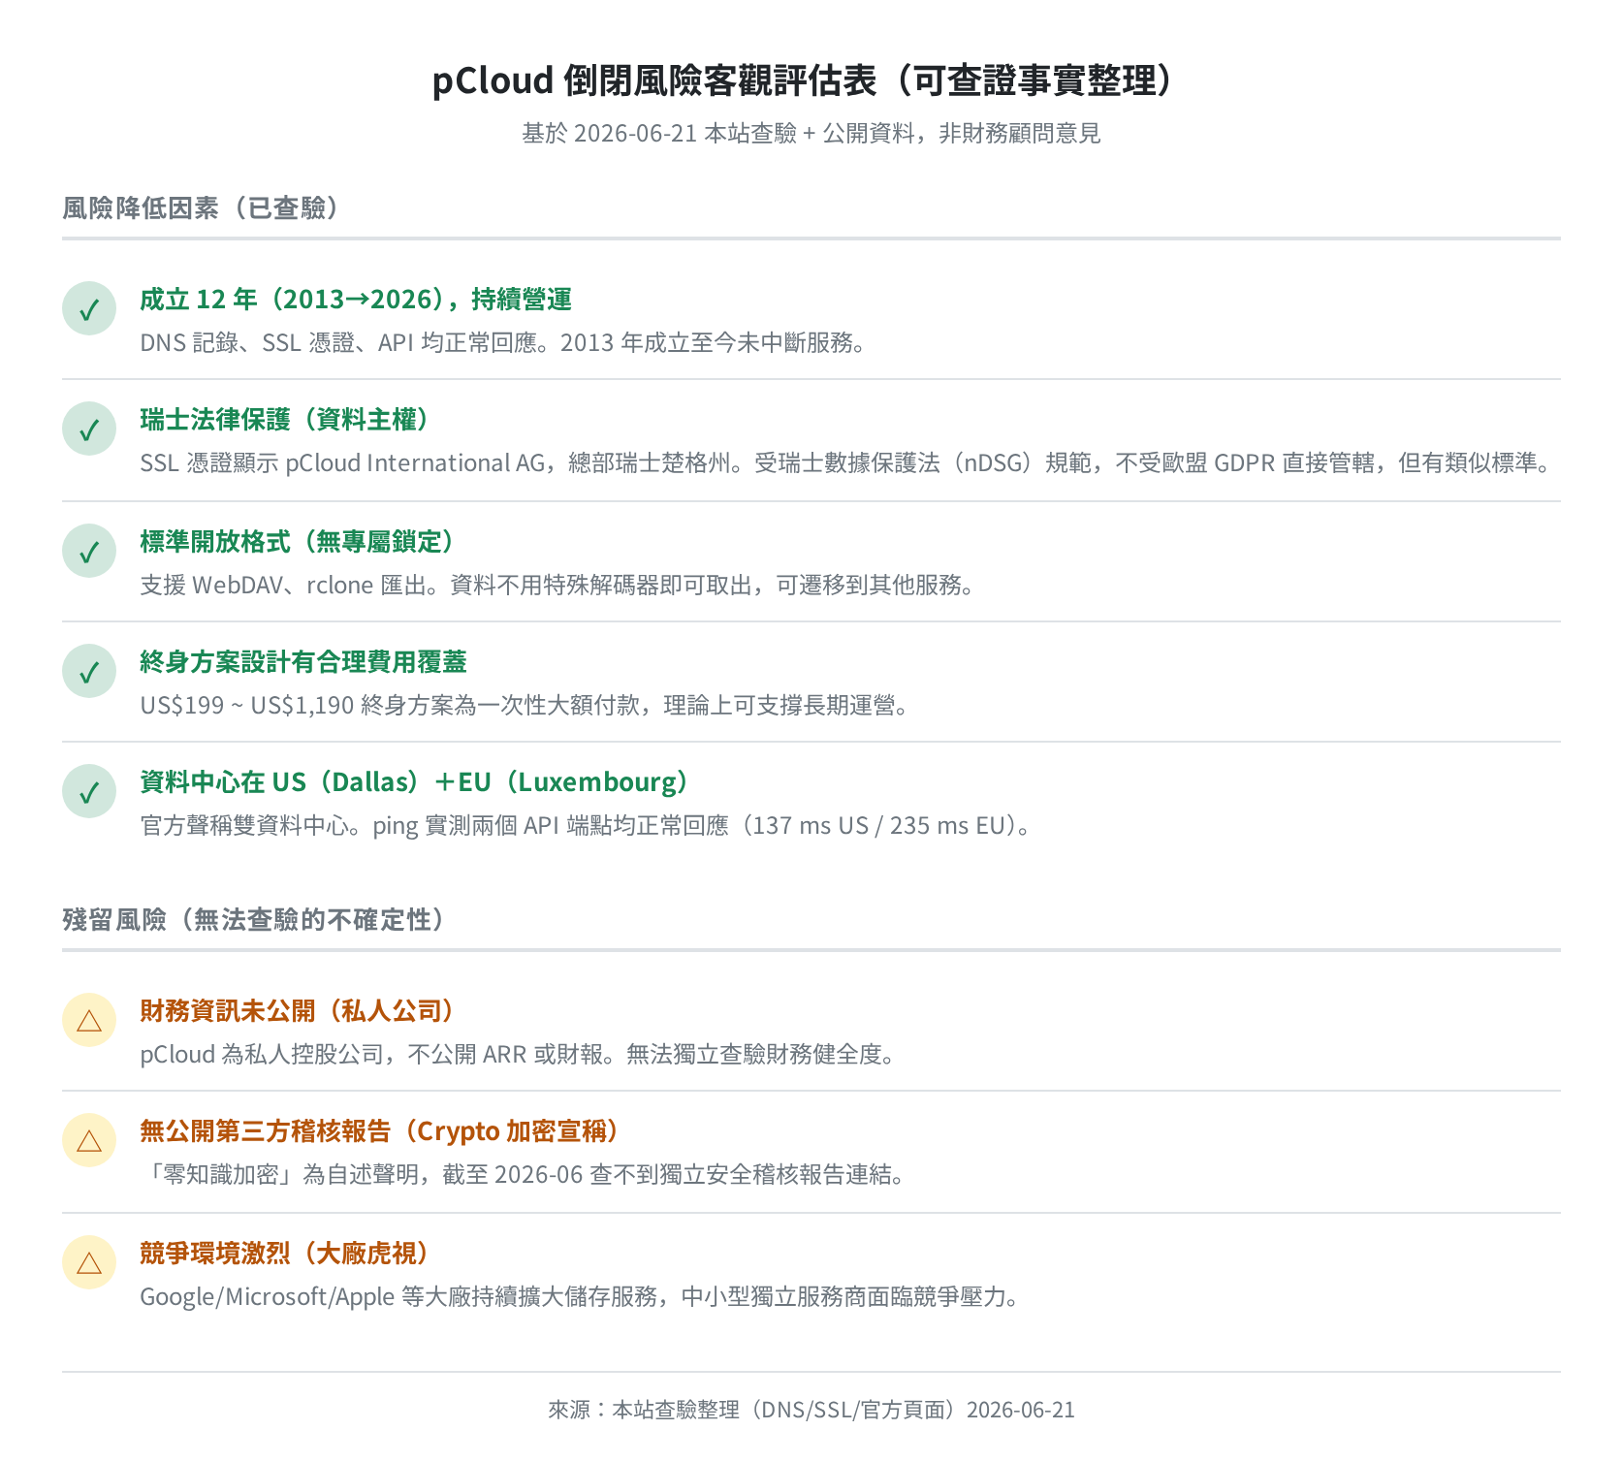Click the checkmark icon beside 資料中心在 US
Image resolution: width=1623 pixels, height=1462 pixels.
(89, 792)
